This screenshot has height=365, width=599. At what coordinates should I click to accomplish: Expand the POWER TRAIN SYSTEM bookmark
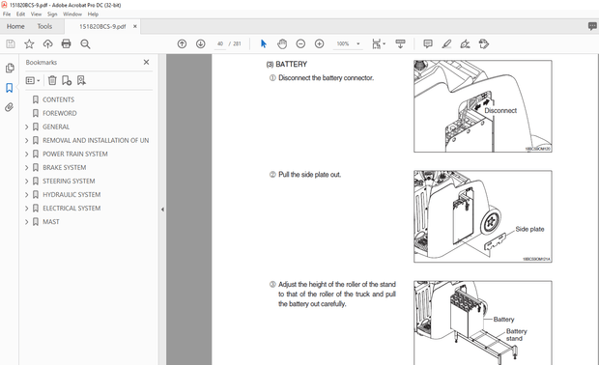pyautogui.click(x=26, y=154)
